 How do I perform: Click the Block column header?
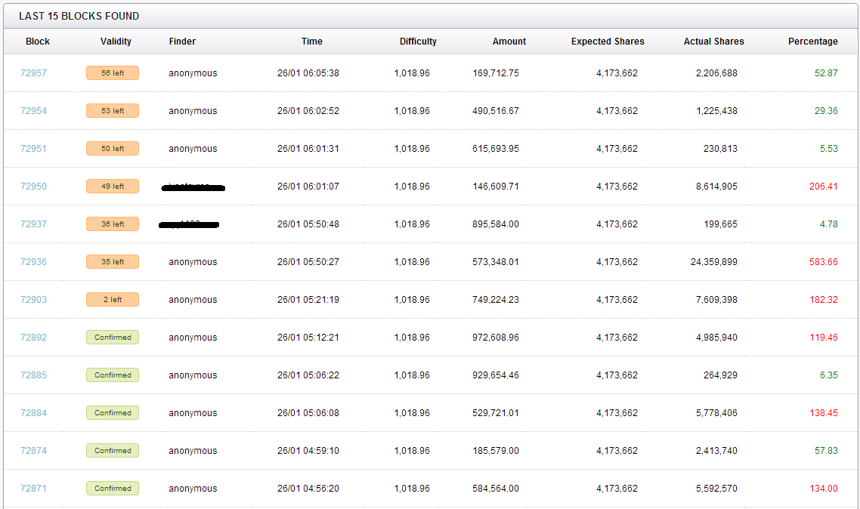pos(37,42)
